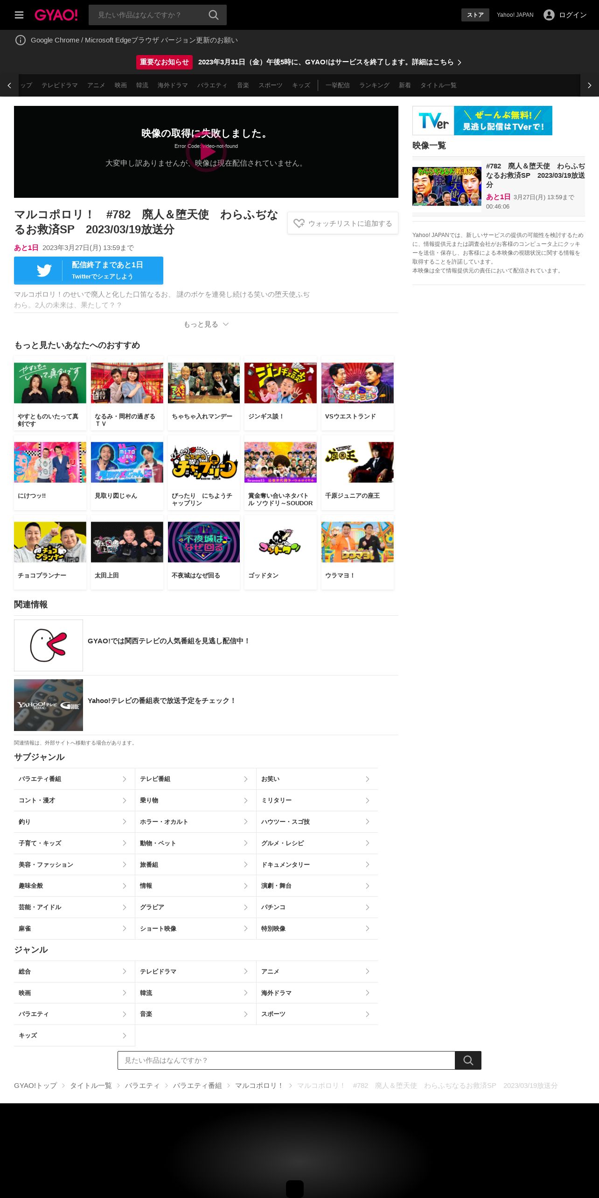Click the Yahoo! JAPAN link
This screenshot has height=1198, width=599.
[515, 15]
